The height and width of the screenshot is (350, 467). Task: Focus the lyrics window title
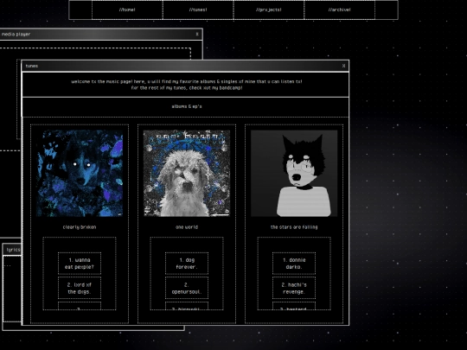(x=13, y=250)
